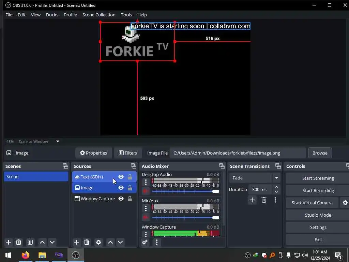Image resolution: width=349 pixels, height=262 pixels.
Task: Open notification center in taskbar
Action: [338, 255]
